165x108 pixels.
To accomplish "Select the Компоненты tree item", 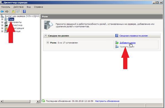I will tap(15, 22).
